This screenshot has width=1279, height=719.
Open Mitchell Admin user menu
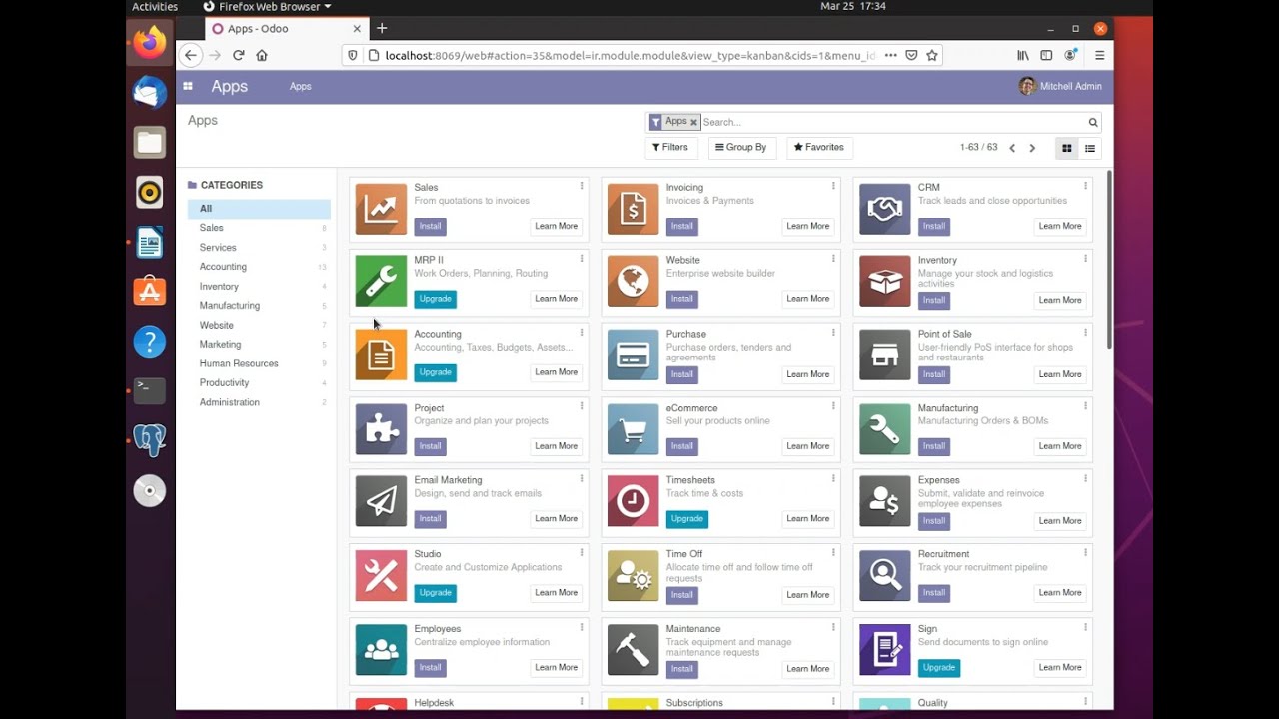tap(1060, 86)
